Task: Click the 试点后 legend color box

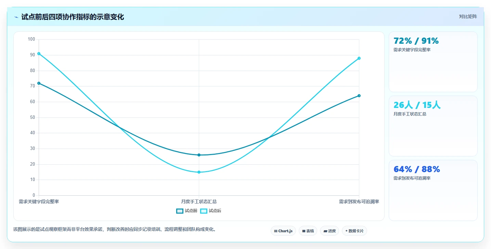Action: pyautogui.click(x=204, y=211)
